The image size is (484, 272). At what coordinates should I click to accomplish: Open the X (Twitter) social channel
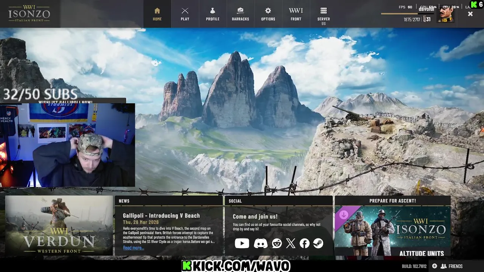click(x=291, y=243)
